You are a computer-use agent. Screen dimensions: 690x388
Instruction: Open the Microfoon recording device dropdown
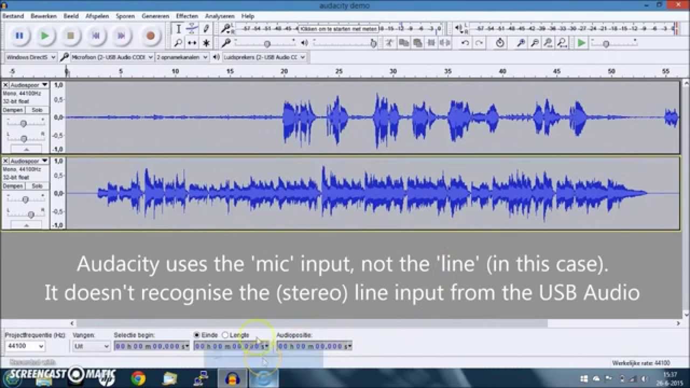click(x=112, y=57)
